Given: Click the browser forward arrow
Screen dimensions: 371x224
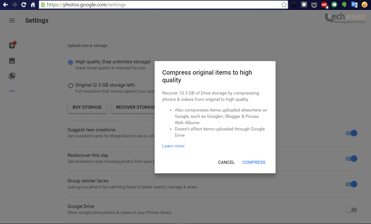Looking at the screenshot, I should (x=14, y=4).
